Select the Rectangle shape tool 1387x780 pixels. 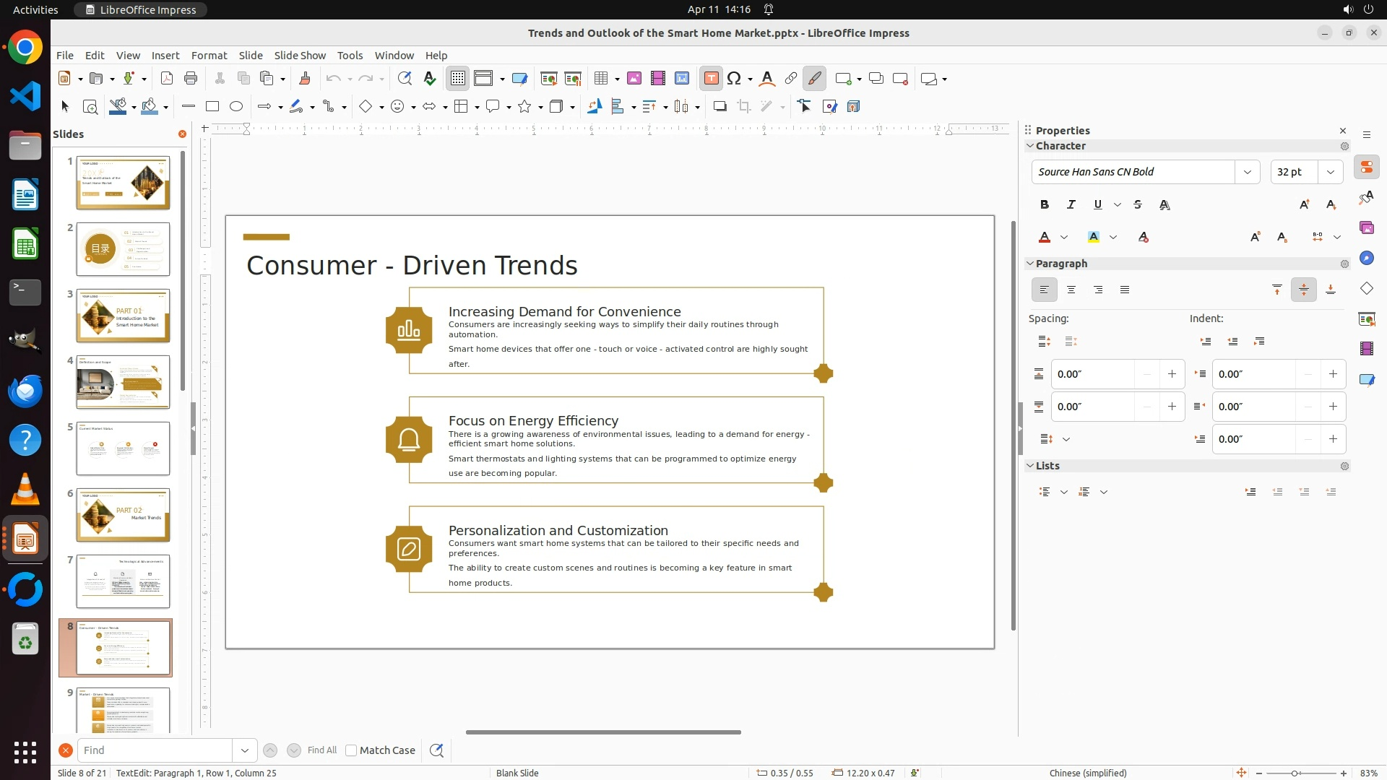click(212, 107)
